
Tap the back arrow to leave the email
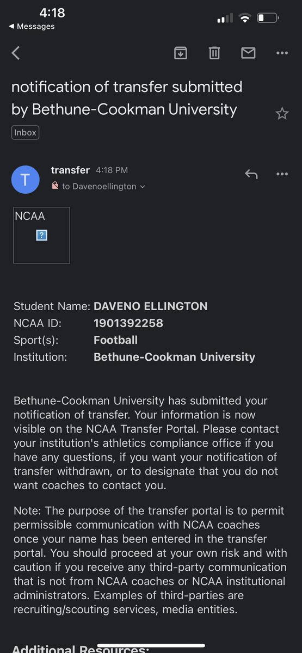(16, 53)
